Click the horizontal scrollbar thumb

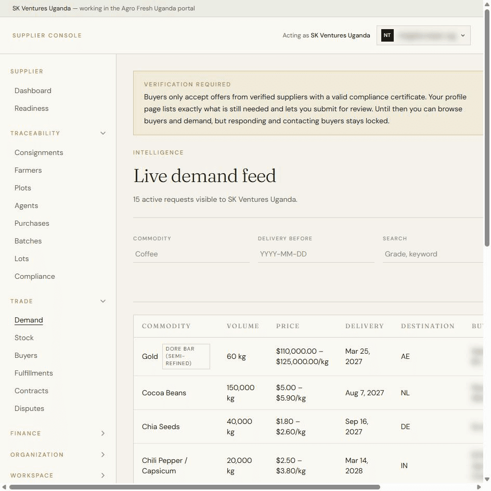point(195,487)
